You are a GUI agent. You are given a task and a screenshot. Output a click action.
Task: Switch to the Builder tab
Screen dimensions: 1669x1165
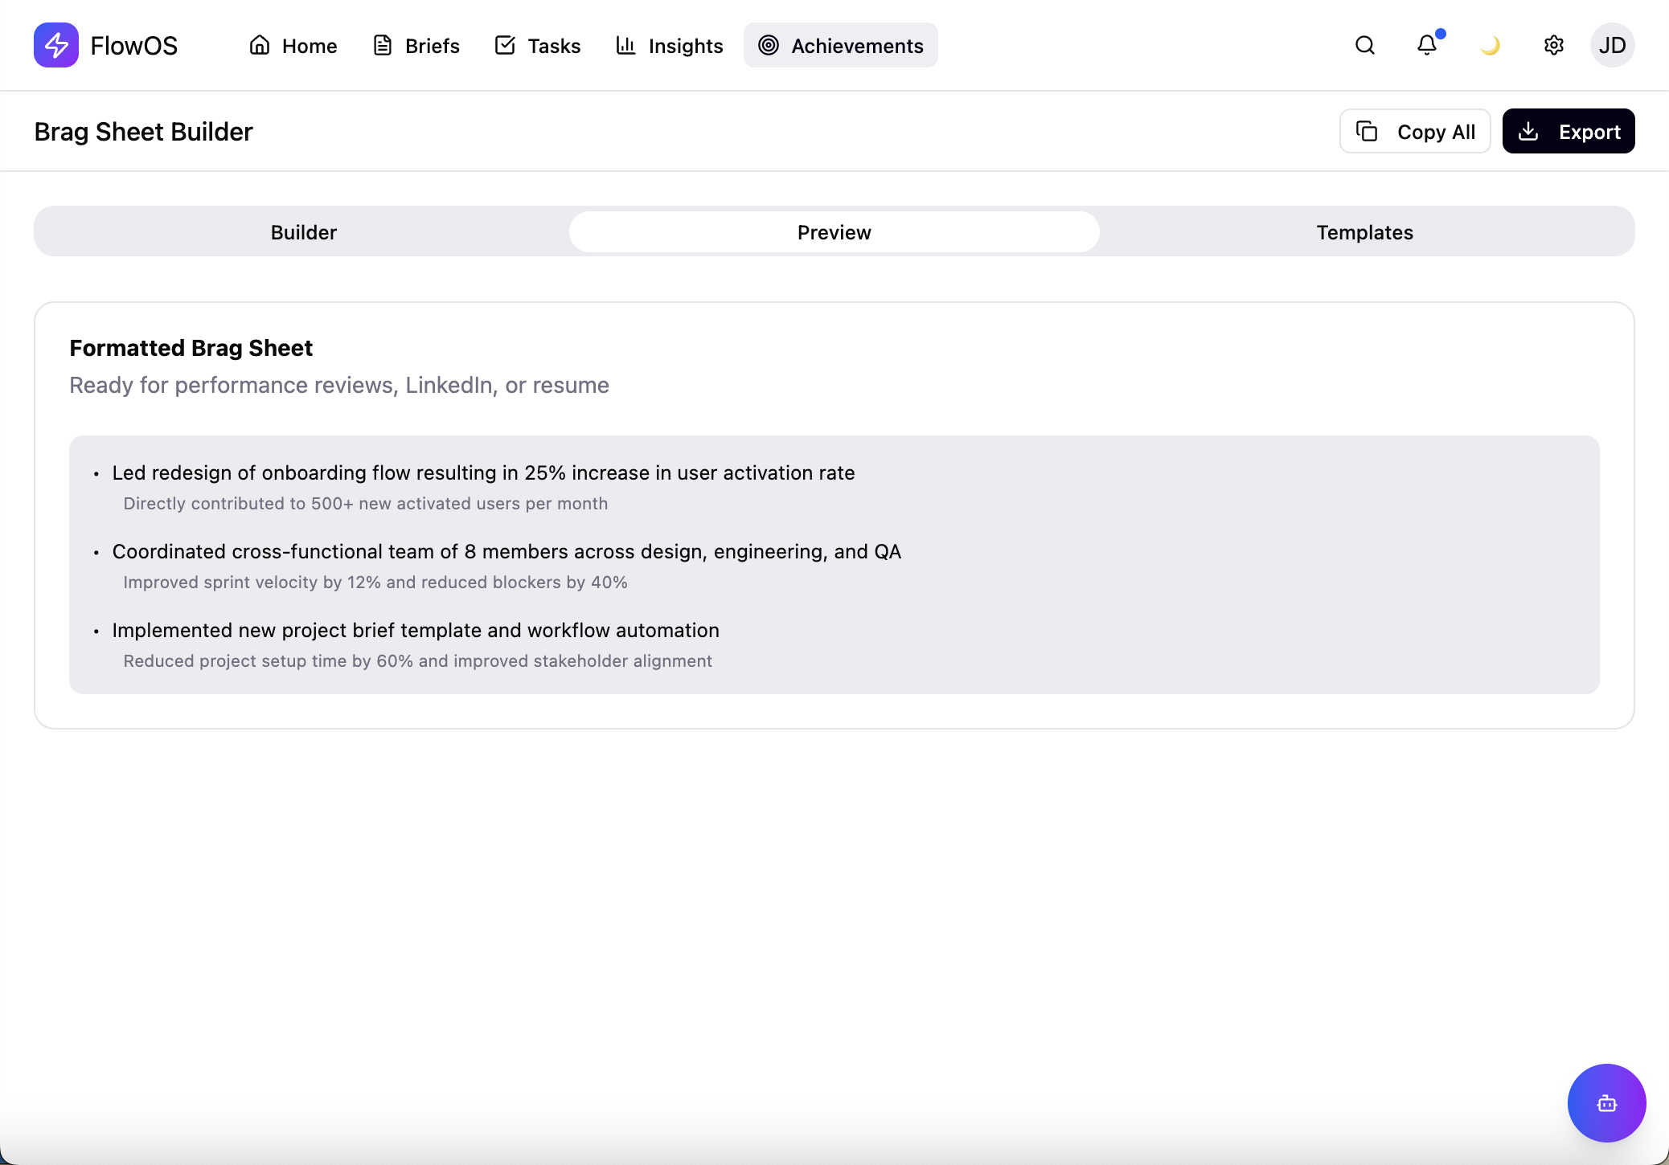click(303, 232)
